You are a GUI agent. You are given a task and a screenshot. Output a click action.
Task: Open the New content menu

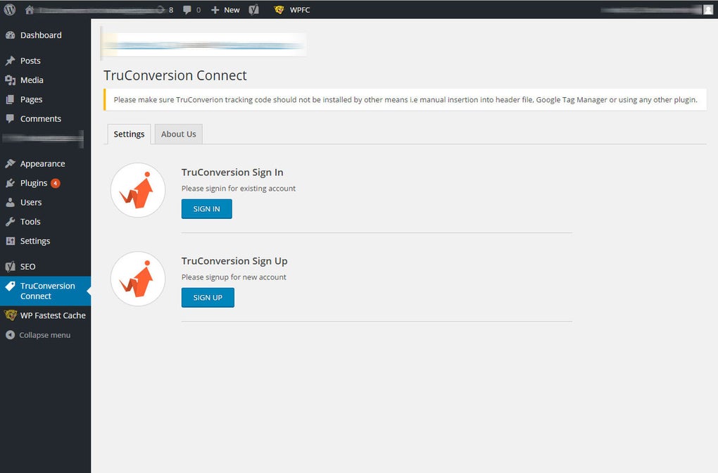pos(224,9)
